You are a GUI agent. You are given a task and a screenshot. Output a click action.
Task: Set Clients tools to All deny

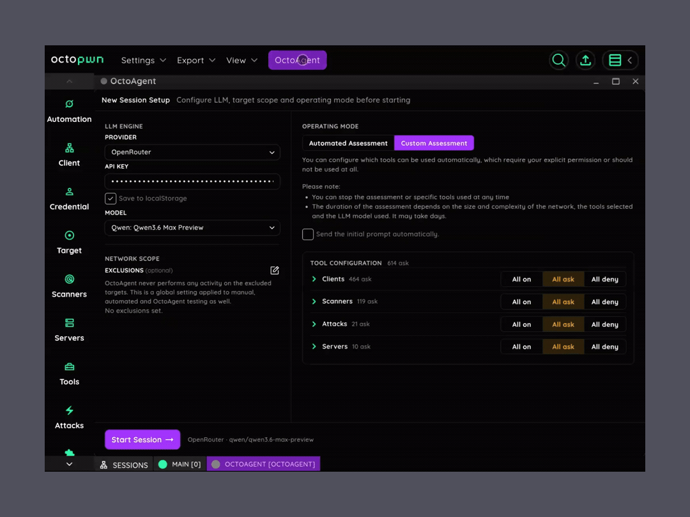(604, 279)
